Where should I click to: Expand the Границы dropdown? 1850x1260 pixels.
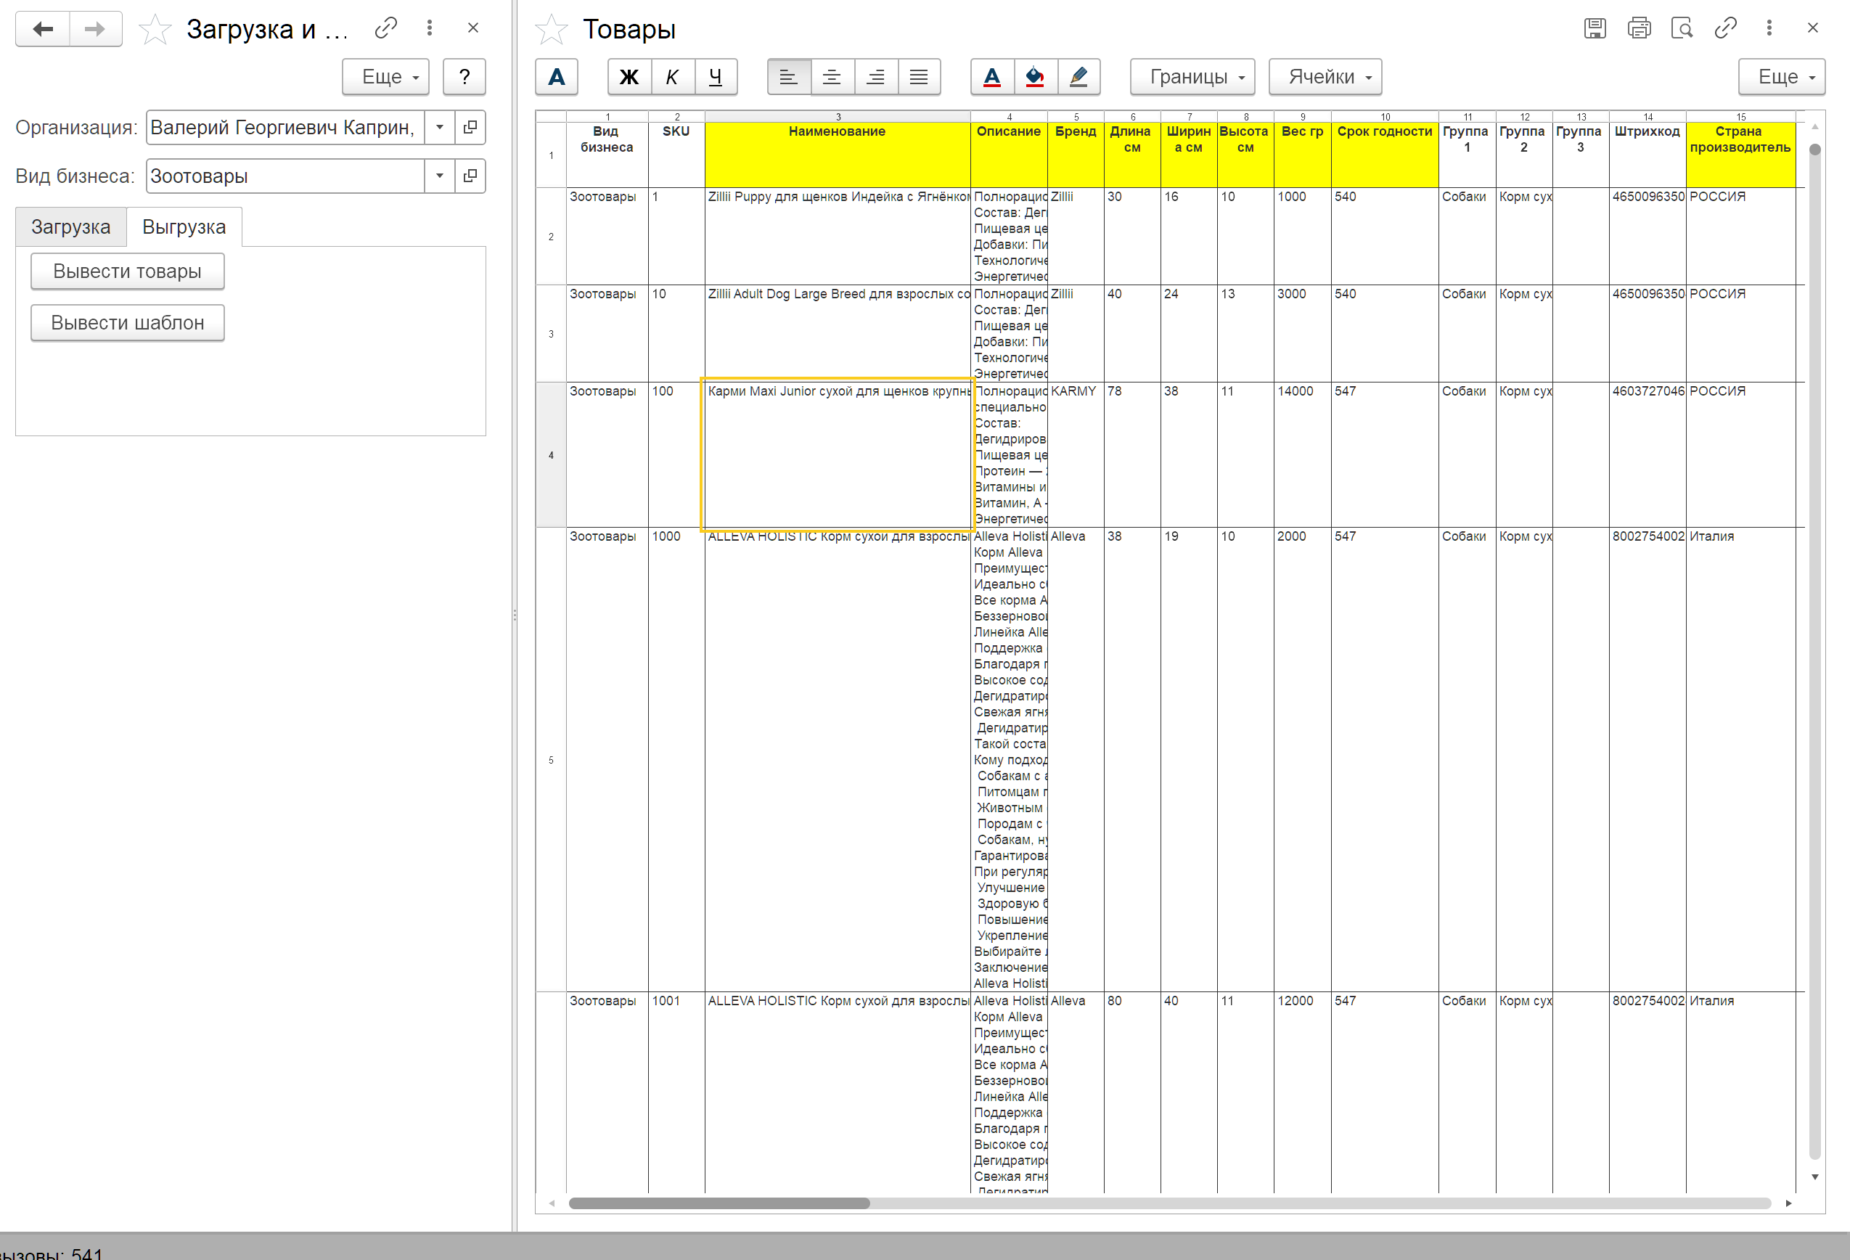pyautogui.click(x=1192, y=76)
